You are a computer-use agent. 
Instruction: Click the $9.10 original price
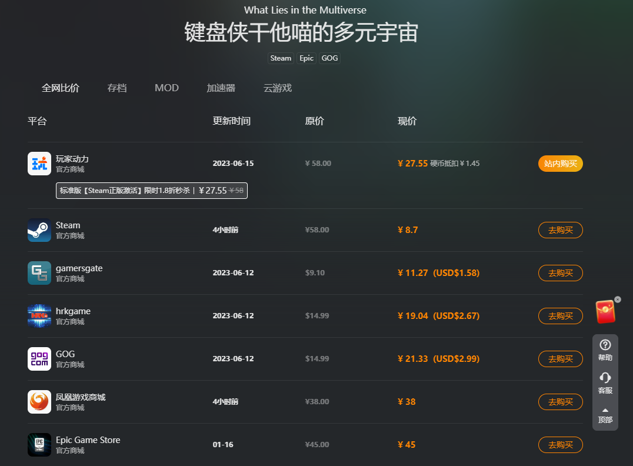pos(315,273)
